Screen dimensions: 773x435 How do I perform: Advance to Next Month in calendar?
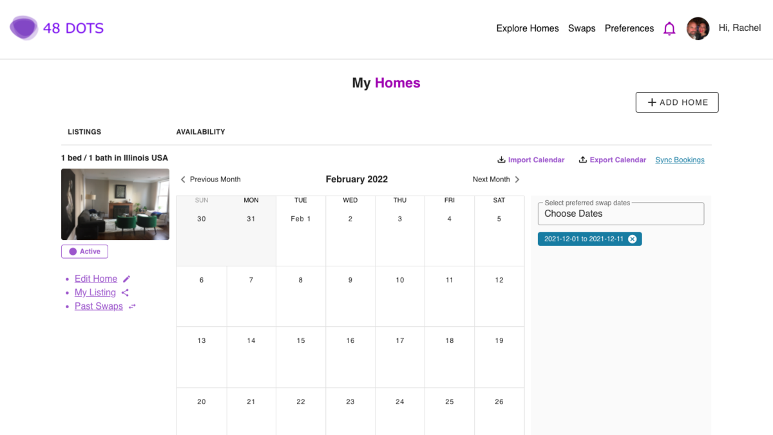click(496, 180)
